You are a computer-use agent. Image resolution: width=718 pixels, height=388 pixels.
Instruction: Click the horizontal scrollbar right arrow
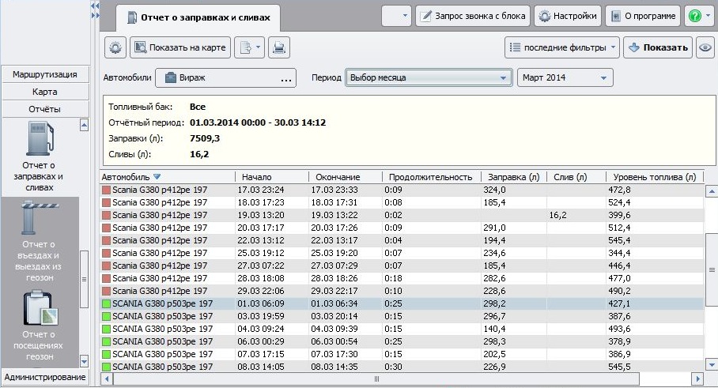coord(697,379)
